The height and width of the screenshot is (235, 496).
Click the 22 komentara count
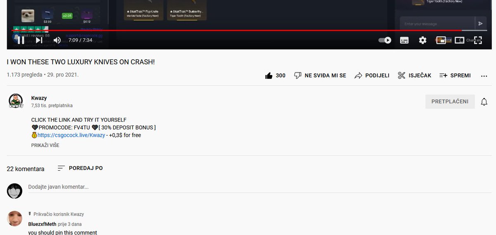click(x=26, y=169)
